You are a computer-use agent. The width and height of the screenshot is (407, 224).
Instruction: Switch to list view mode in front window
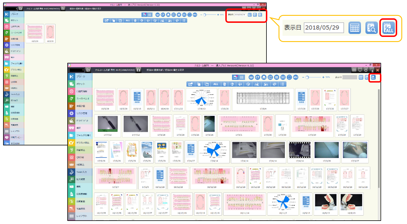pyautogui.click(x=241, y=77)
